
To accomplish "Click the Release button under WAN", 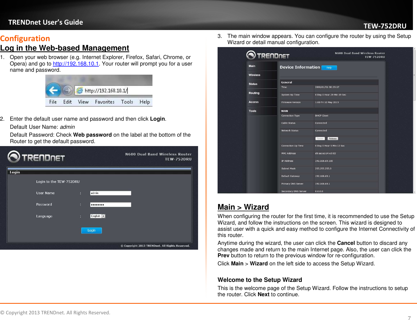I will (333, 138).
